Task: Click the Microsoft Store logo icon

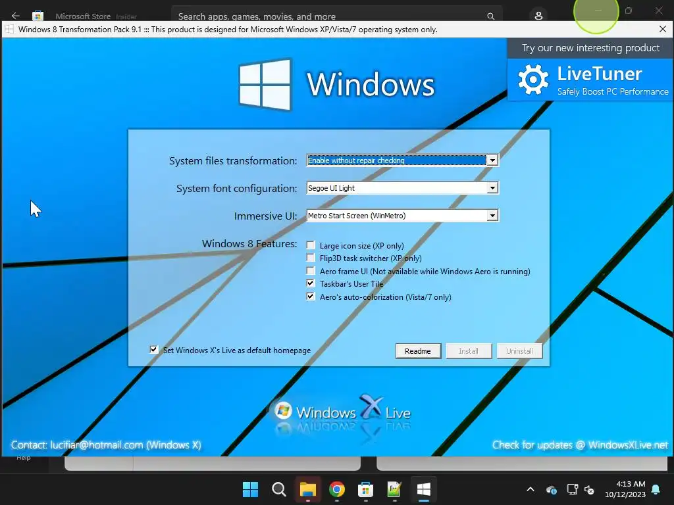Action: tap(38, 16)
